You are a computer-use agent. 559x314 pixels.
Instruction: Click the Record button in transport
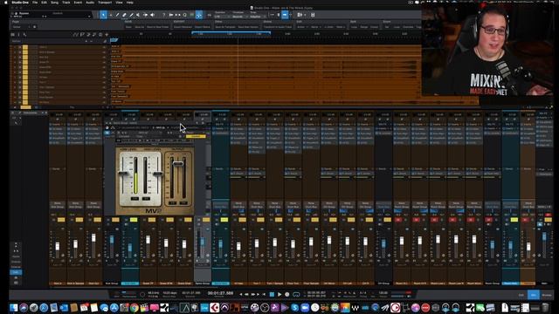click(x=287, y=295)
